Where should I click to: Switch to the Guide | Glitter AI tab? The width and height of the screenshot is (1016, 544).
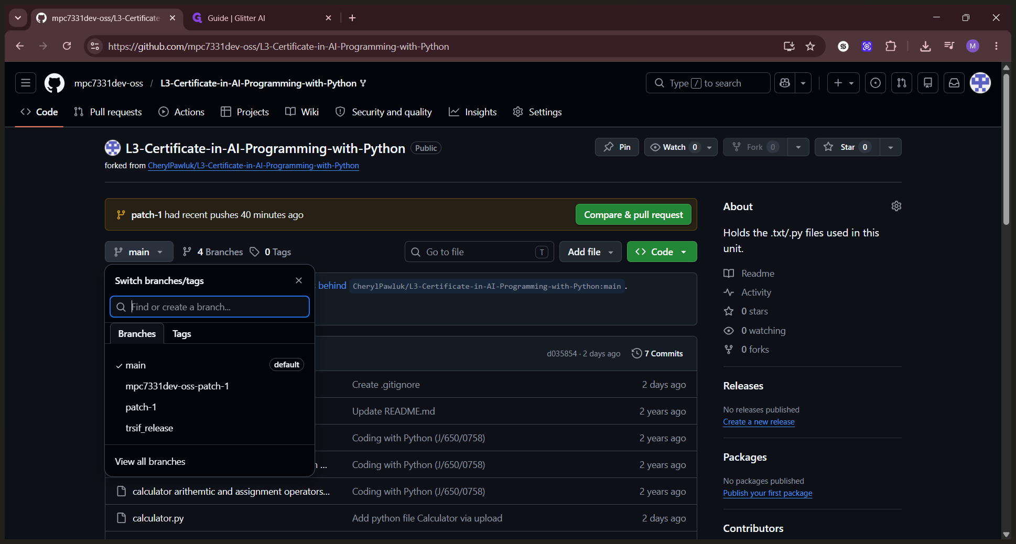(262, 18)
